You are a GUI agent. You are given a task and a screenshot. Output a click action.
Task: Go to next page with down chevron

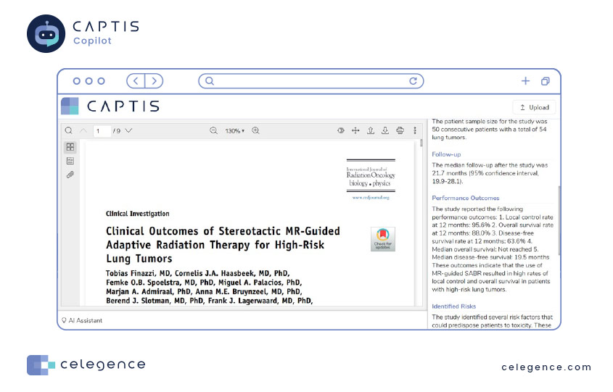point(128,130)
